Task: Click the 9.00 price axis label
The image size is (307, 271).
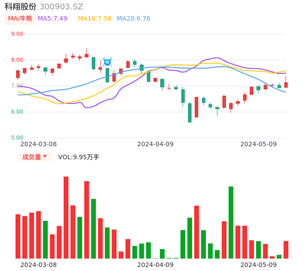Action: [17, 34]
